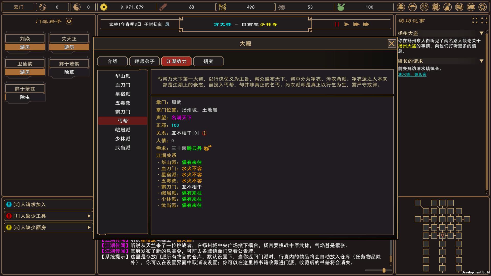Open the scroll quest records icon

(x=459, y=7)
